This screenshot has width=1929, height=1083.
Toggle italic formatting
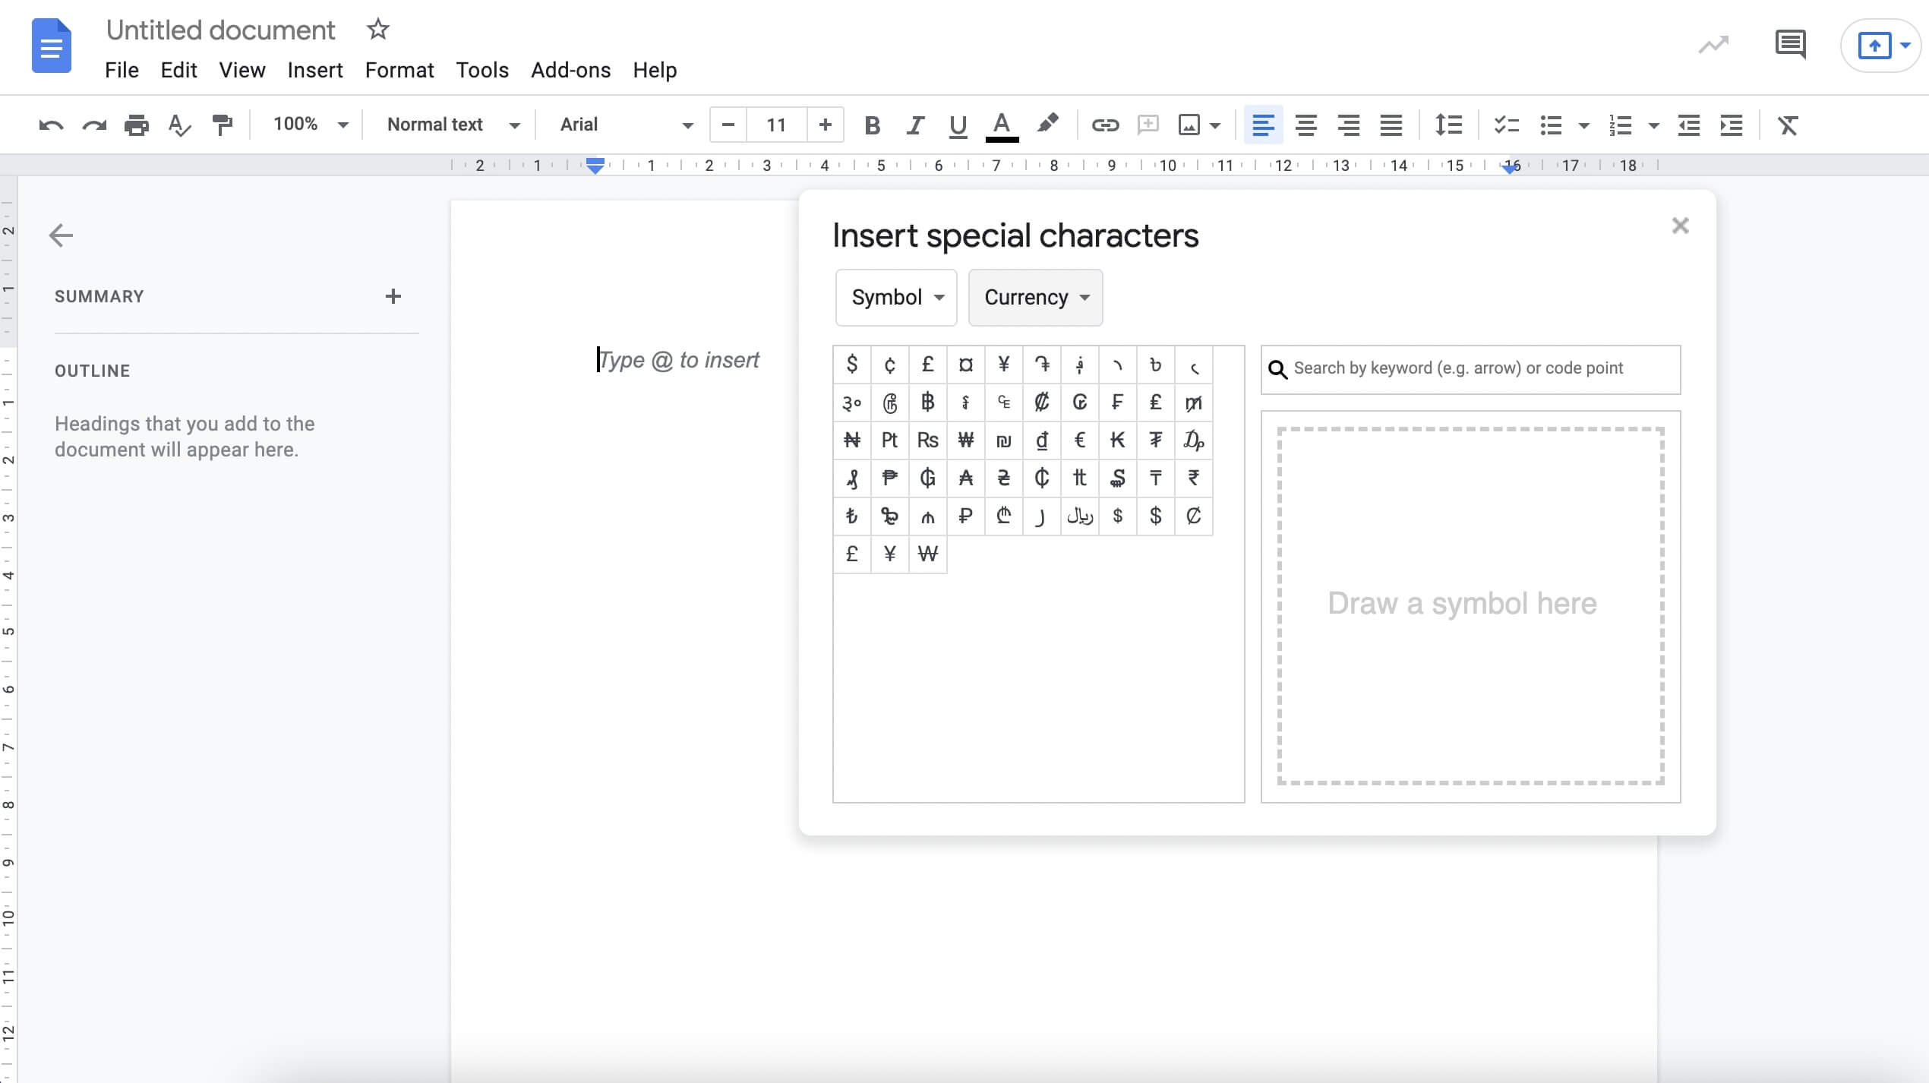(x=914, y=125)
